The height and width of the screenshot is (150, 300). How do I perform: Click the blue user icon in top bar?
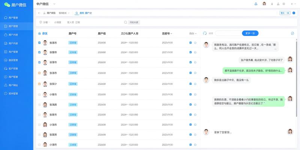click(x=256, y=4)
